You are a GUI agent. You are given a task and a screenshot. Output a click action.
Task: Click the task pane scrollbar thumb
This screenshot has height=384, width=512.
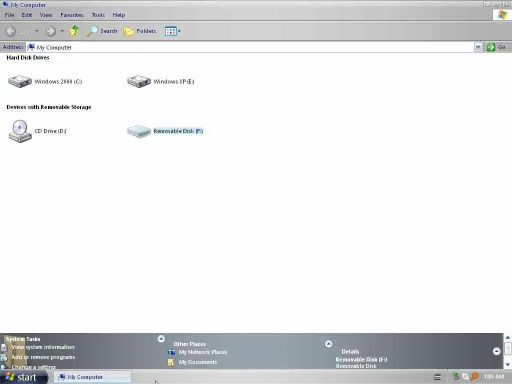[x=507, y=348]
